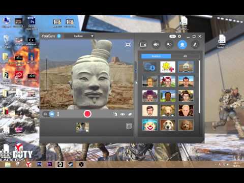Choose the dark-haired man on field avatar
Image resolution: width=244 pixels, height=183 pixels.
point(186,81)
